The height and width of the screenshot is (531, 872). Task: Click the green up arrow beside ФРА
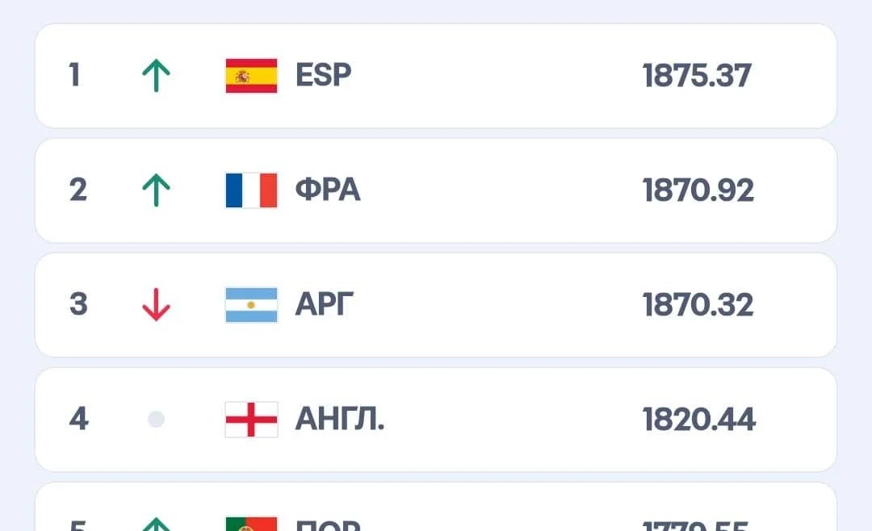click(156, 190)
